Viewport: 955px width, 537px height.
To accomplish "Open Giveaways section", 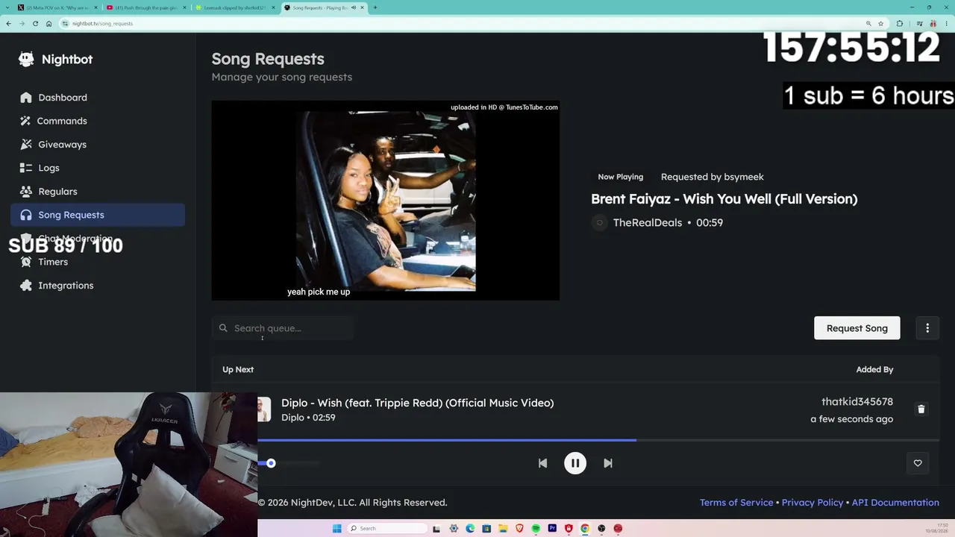I will (x=62, y=145).
